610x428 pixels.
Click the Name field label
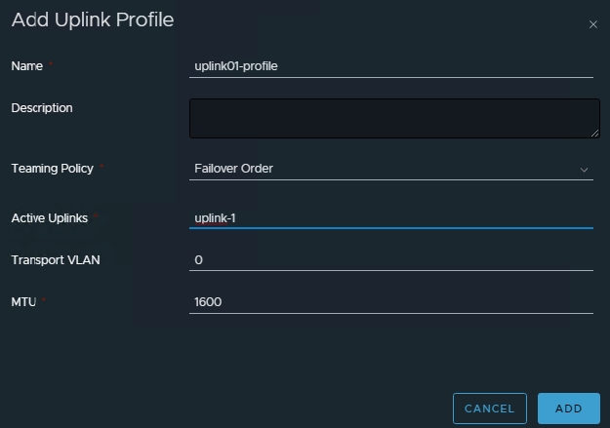pos(26,65)
